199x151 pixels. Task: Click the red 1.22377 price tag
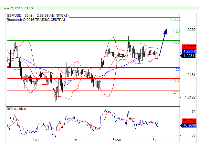point(189,47)
